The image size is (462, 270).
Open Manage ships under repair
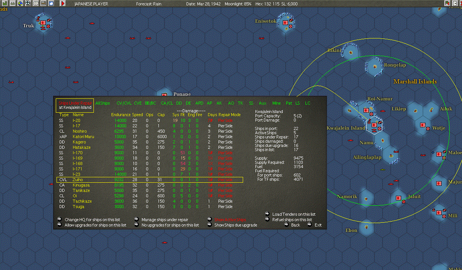point(165,220)
